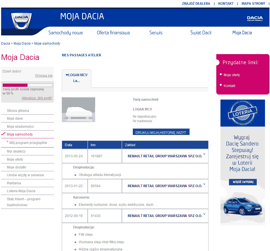Open Mój program przeglądów submenu item
The width and height of the screenshot is (270, 251).
pos(28,143)
